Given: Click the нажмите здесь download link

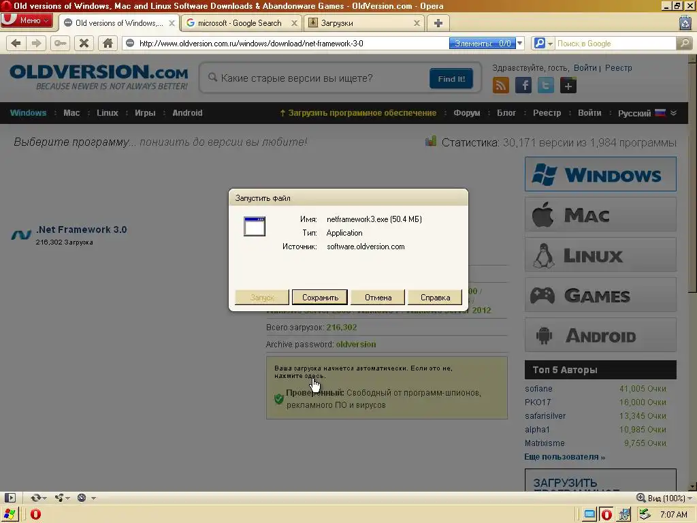Looking at the screenshot, I should [x=299, y=376].
